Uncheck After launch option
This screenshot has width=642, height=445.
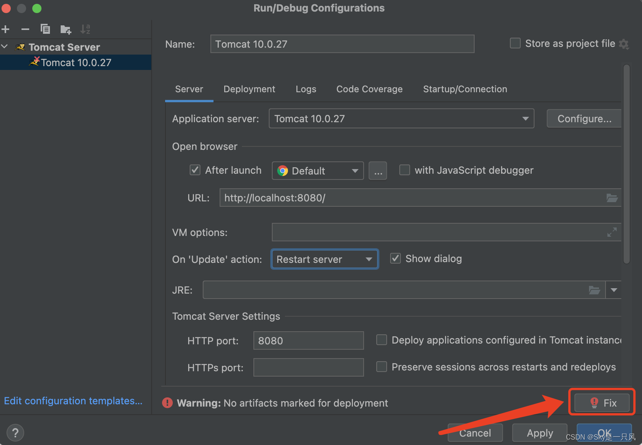[x=195, y=170]
